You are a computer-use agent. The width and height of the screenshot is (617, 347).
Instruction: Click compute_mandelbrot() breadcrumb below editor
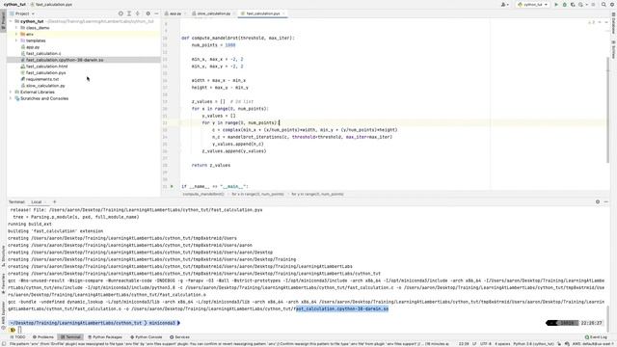[x=203, y=194]
